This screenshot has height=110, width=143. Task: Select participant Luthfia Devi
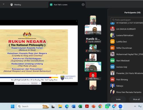pos(126,42)
